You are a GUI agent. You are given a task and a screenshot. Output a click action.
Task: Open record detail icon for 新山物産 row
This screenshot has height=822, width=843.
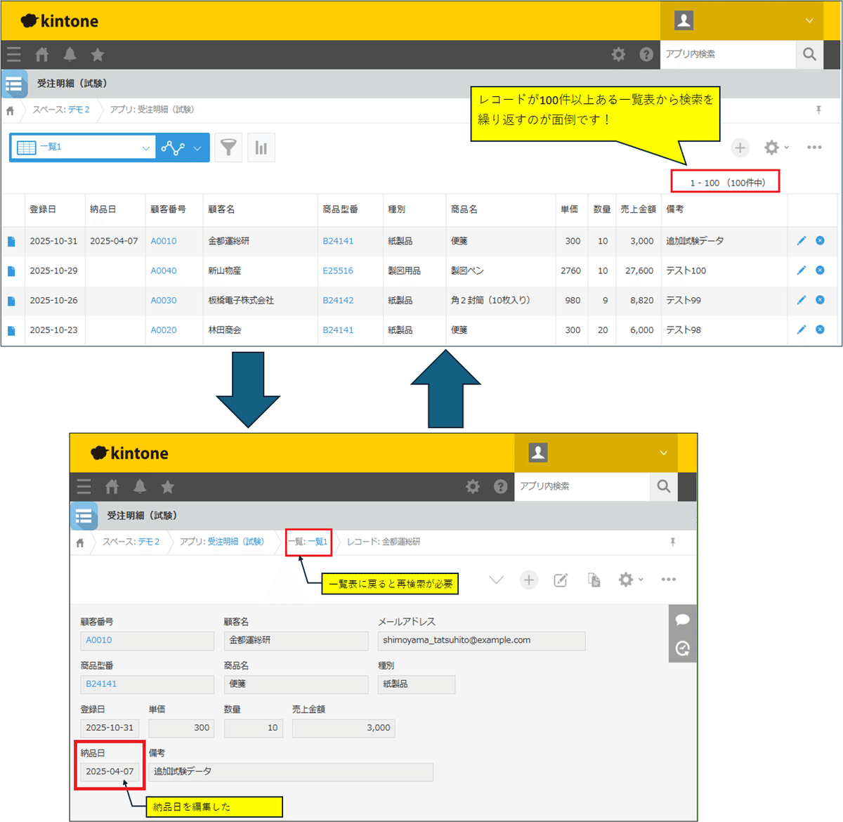(x=11, y=270)
